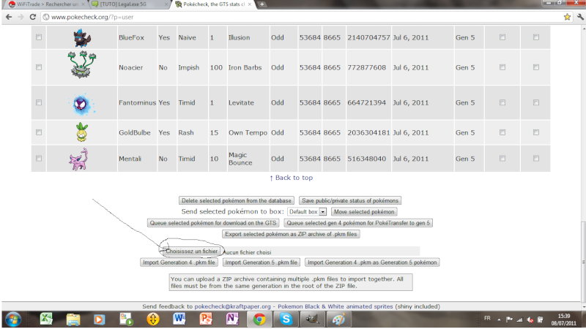
Task: Open a new browser tab
Action: click(x=262, y=4)
